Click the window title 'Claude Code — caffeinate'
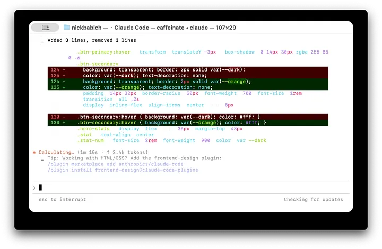 (149, 28)
